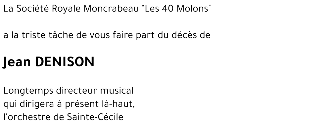
Task: Click the word musical
Action: click(117, 91)
